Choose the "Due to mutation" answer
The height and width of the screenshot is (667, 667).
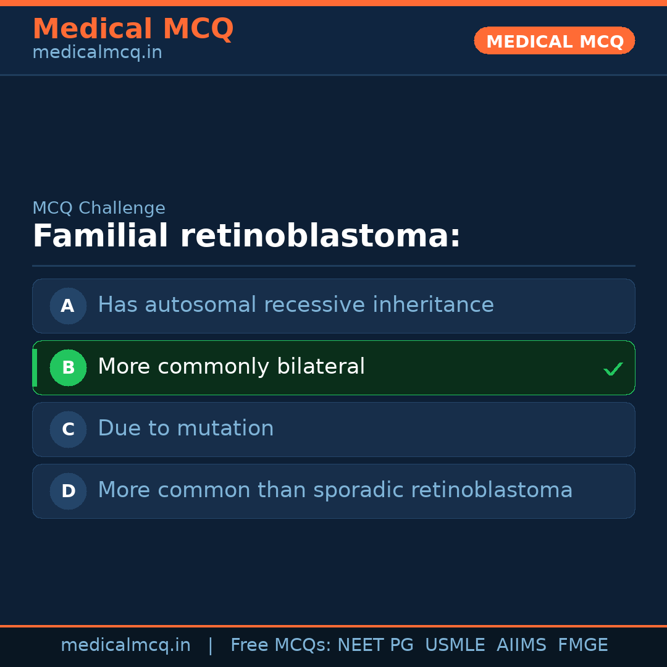point(186,429)
